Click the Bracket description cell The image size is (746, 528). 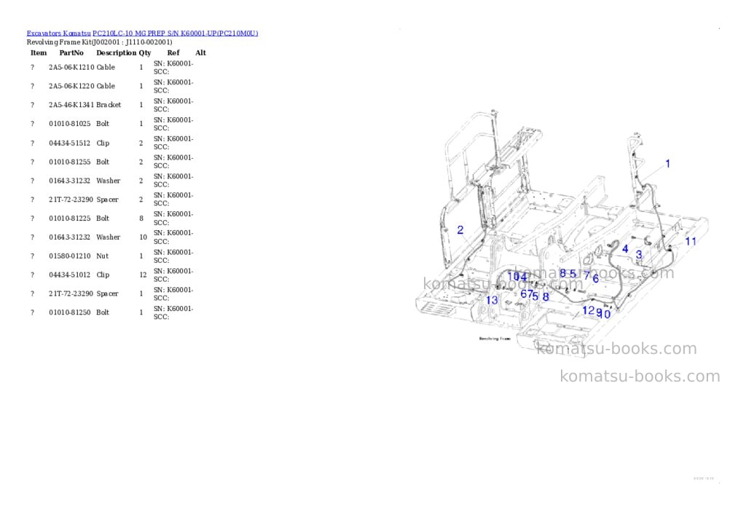click(109, 105)
